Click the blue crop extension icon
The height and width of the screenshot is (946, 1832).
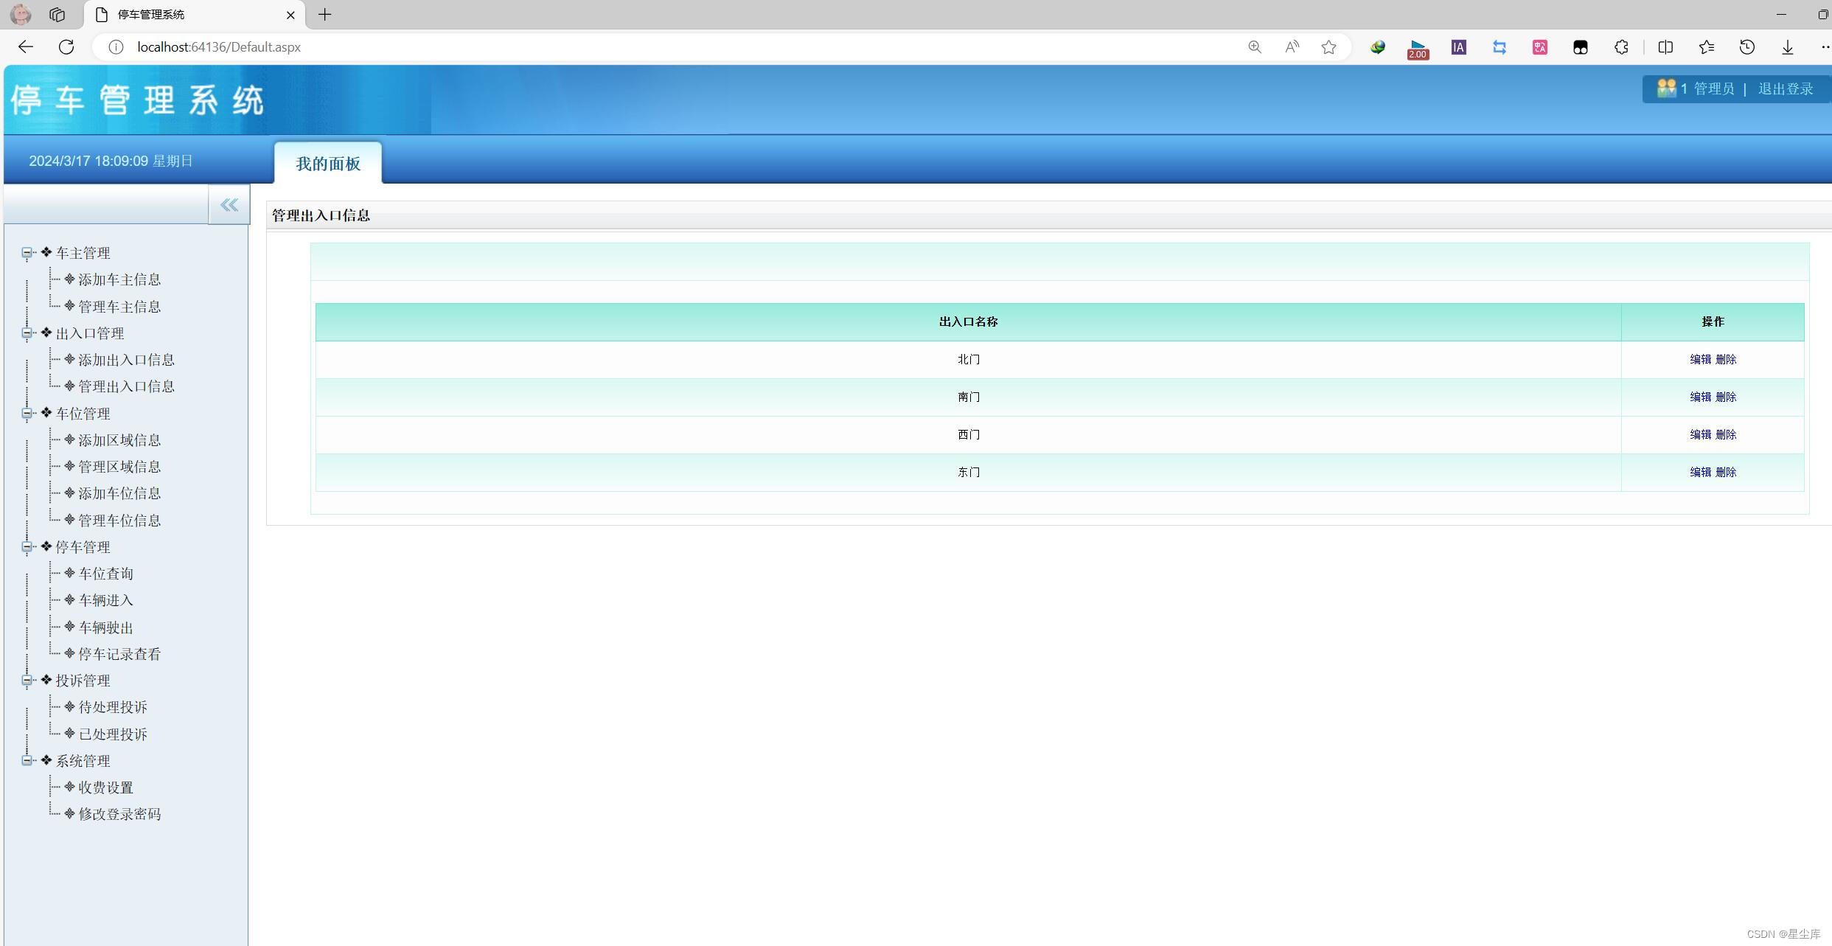pos(1499,47)
